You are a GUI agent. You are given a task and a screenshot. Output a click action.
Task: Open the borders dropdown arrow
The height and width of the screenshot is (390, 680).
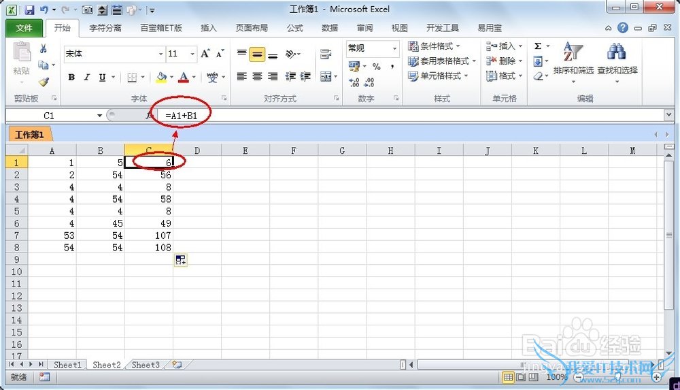142,78
